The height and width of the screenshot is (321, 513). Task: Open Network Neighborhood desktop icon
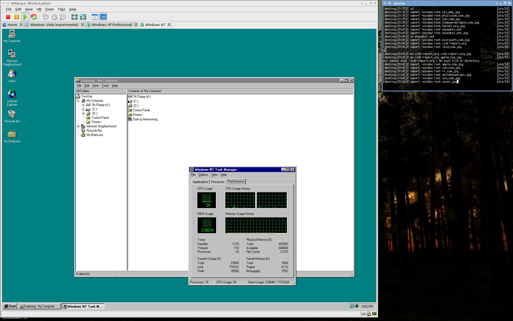coord(12,58)
